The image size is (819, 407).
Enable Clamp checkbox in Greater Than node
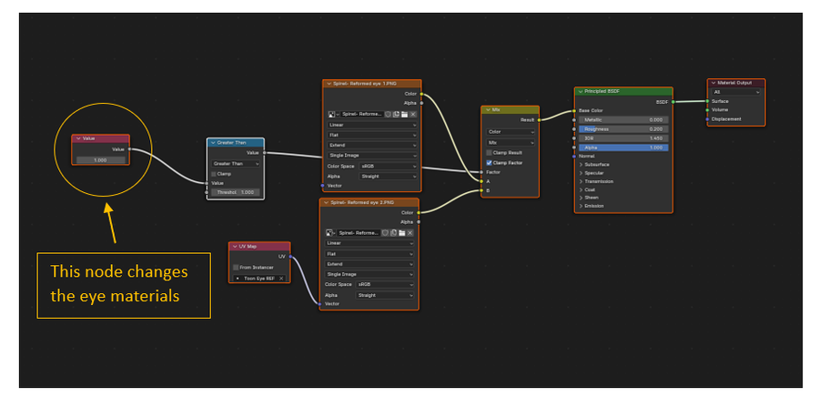tap(215, 173)
